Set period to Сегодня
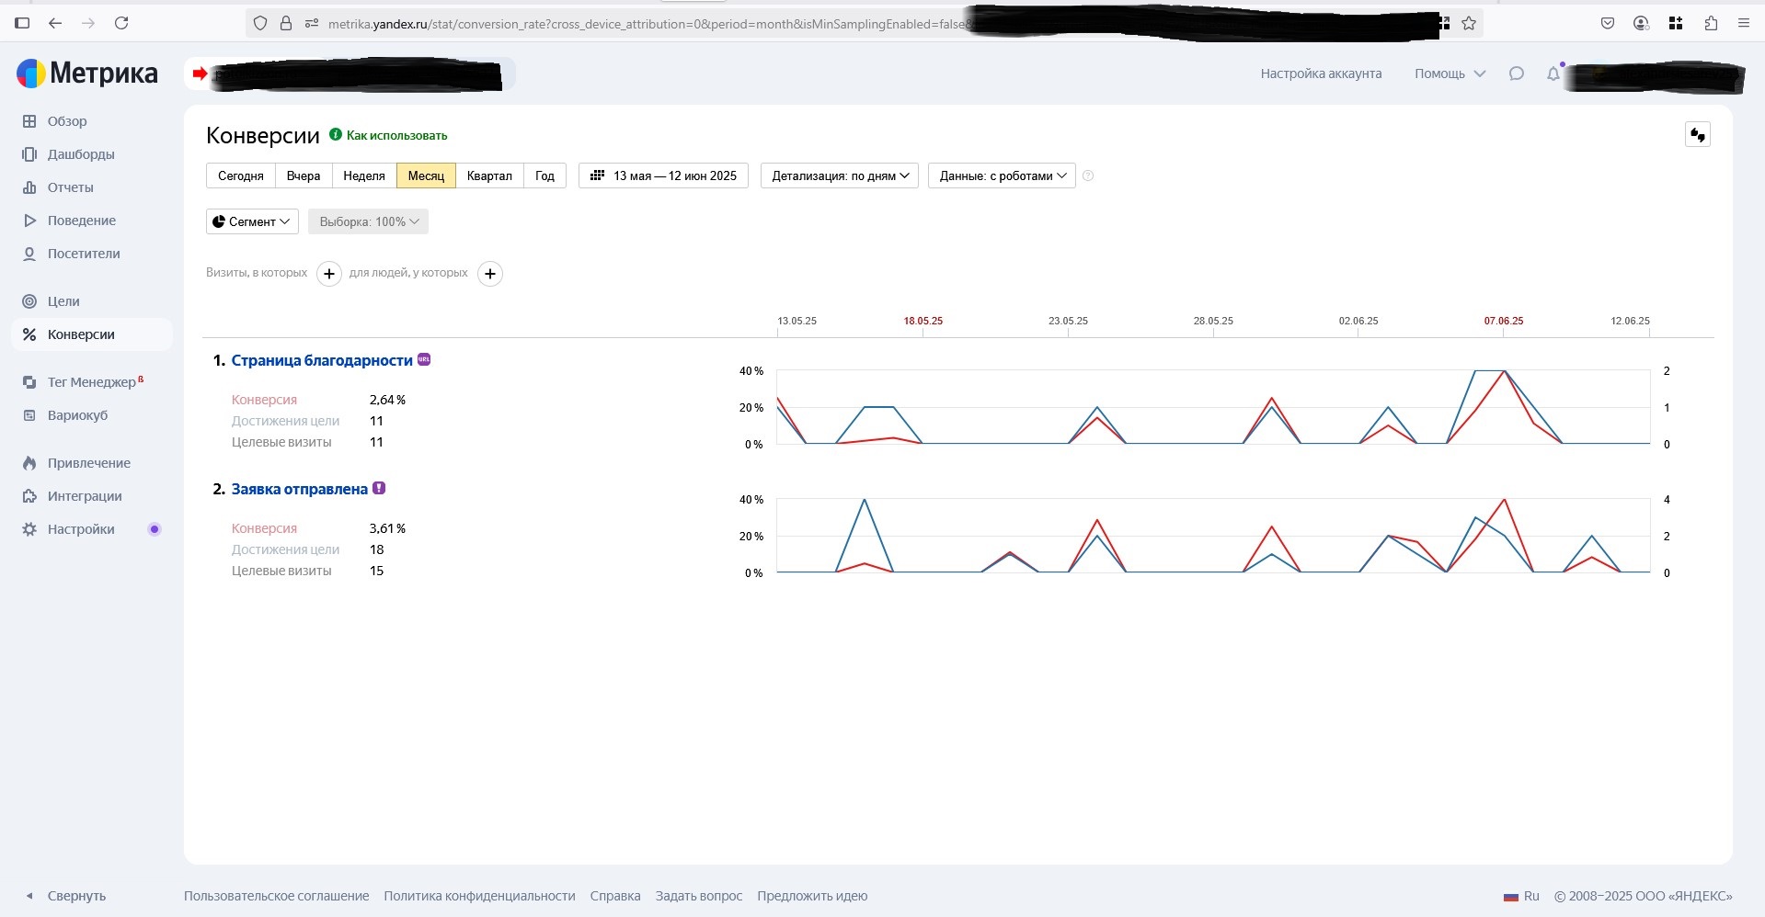 (x=240, y=175)
